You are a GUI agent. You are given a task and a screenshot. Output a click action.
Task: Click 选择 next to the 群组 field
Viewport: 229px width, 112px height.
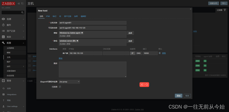point(130,41)
